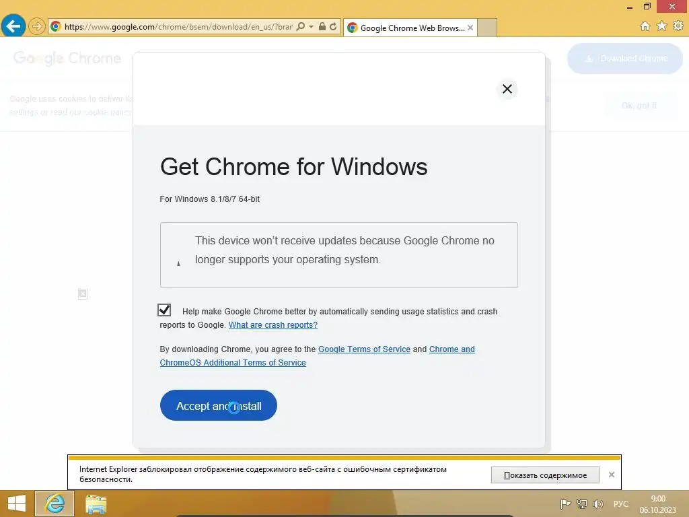The height and width of the screenshot is (517, 689).
Task: Click the Ok, got it cookie button
Action: [639, 106]
